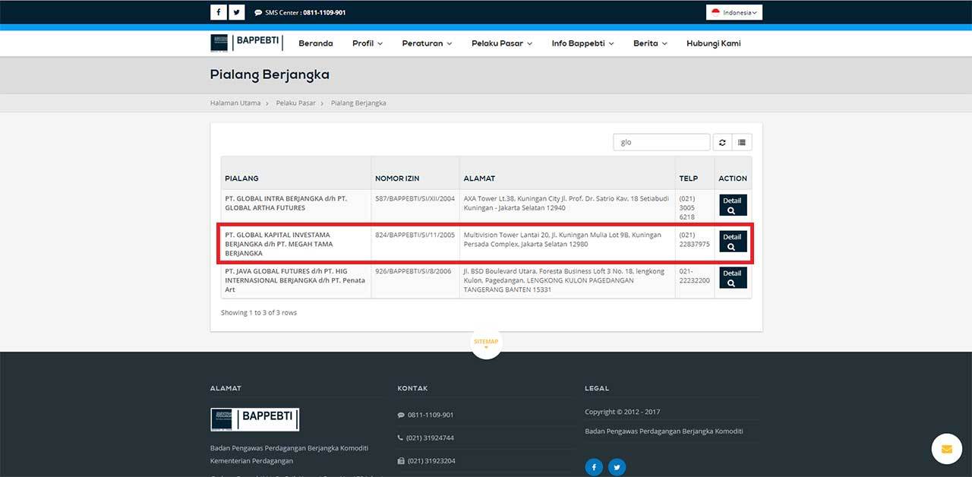The image size is (972, 477).
Task: Select PT. JAVA GLOBAL FUTURES name cell
Action: pyautogui.click(x=296, y=280)
